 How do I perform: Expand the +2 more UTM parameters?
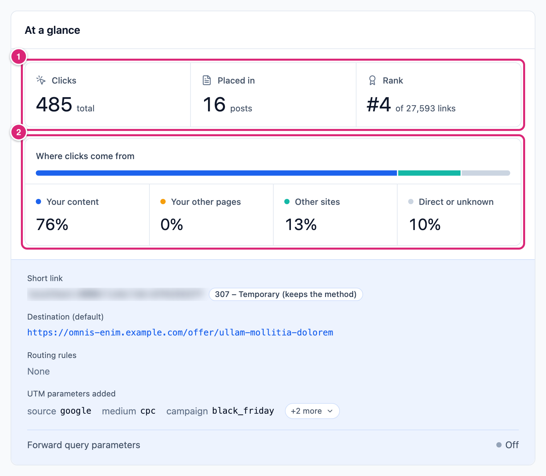click(312, 411)
